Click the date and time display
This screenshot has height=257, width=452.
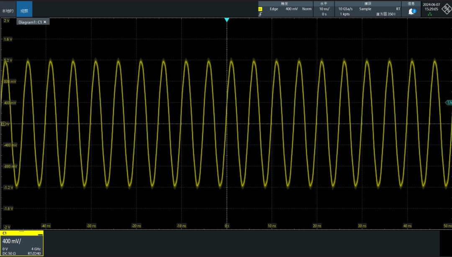(431, 7)
